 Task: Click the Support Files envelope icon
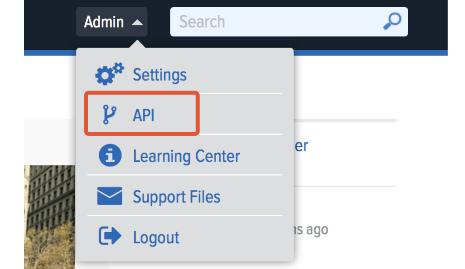point(110,196)
